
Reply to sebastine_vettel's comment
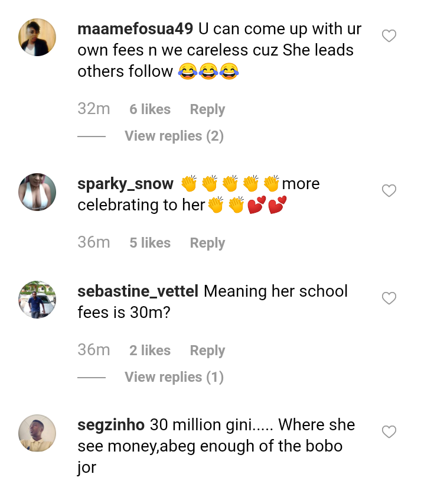(207, 350)
